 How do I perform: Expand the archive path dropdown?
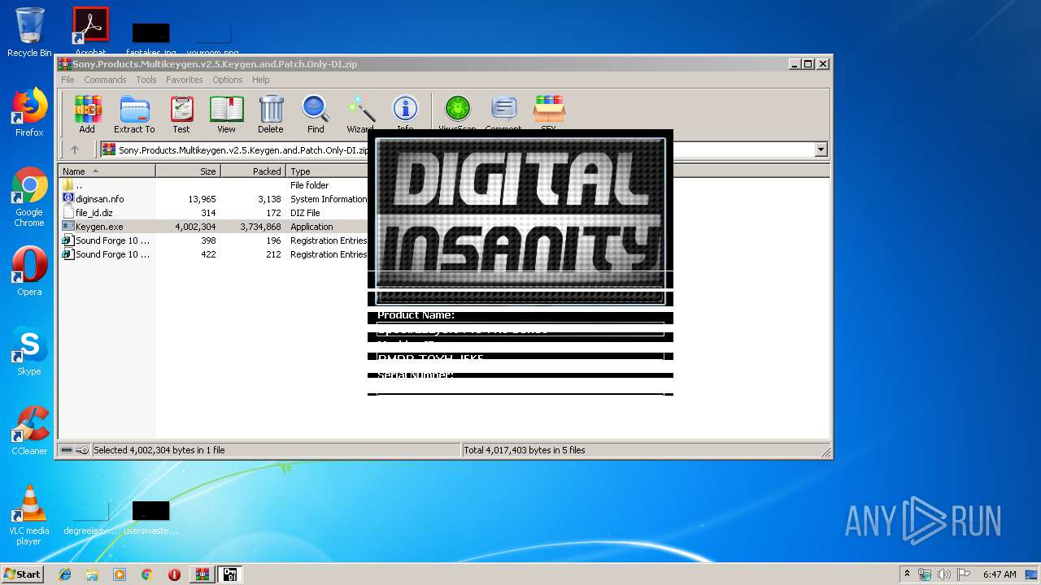click(821, 149)
